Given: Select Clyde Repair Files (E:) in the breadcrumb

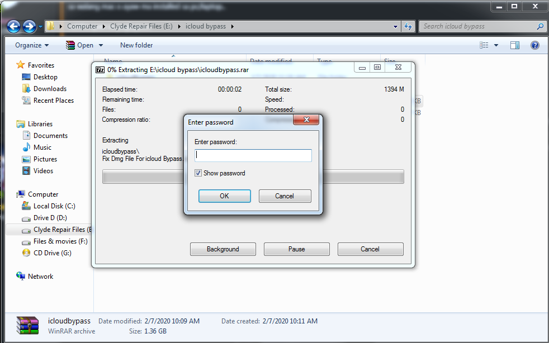Looking at the screenshot, I should tap(141, 26).
